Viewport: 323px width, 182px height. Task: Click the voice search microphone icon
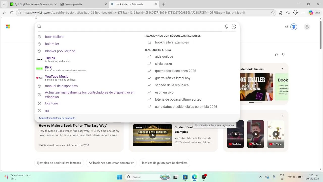[226, 27]
